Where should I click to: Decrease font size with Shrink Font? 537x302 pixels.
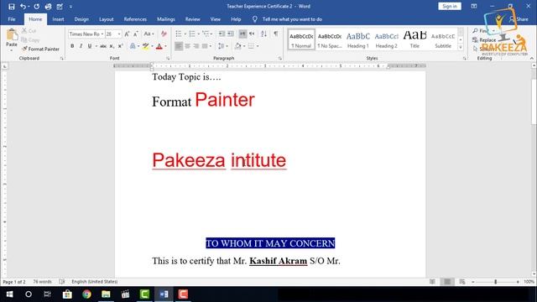[136, 34]
